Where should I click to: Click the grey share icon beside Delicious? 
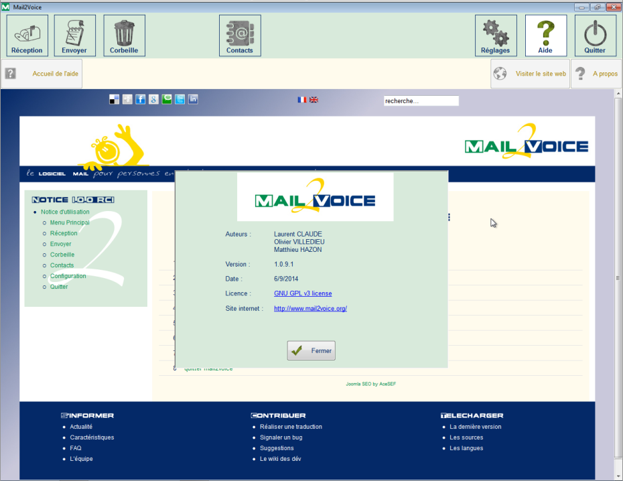click(127, 99)
